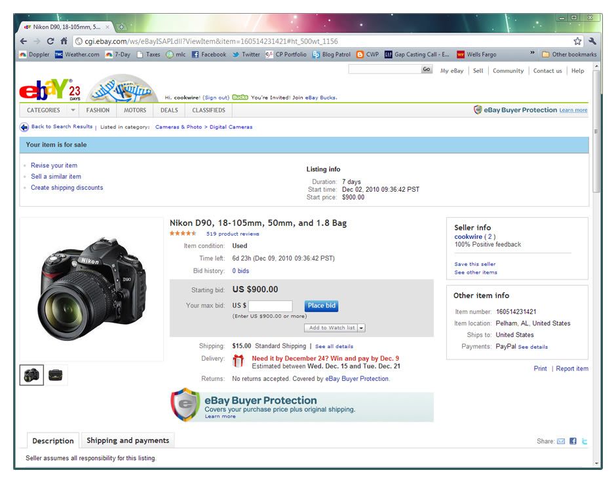The width and height of the screenshot is (616, 483).
Task: Open the Facebook bookmark
Action: tap(209, 54)
